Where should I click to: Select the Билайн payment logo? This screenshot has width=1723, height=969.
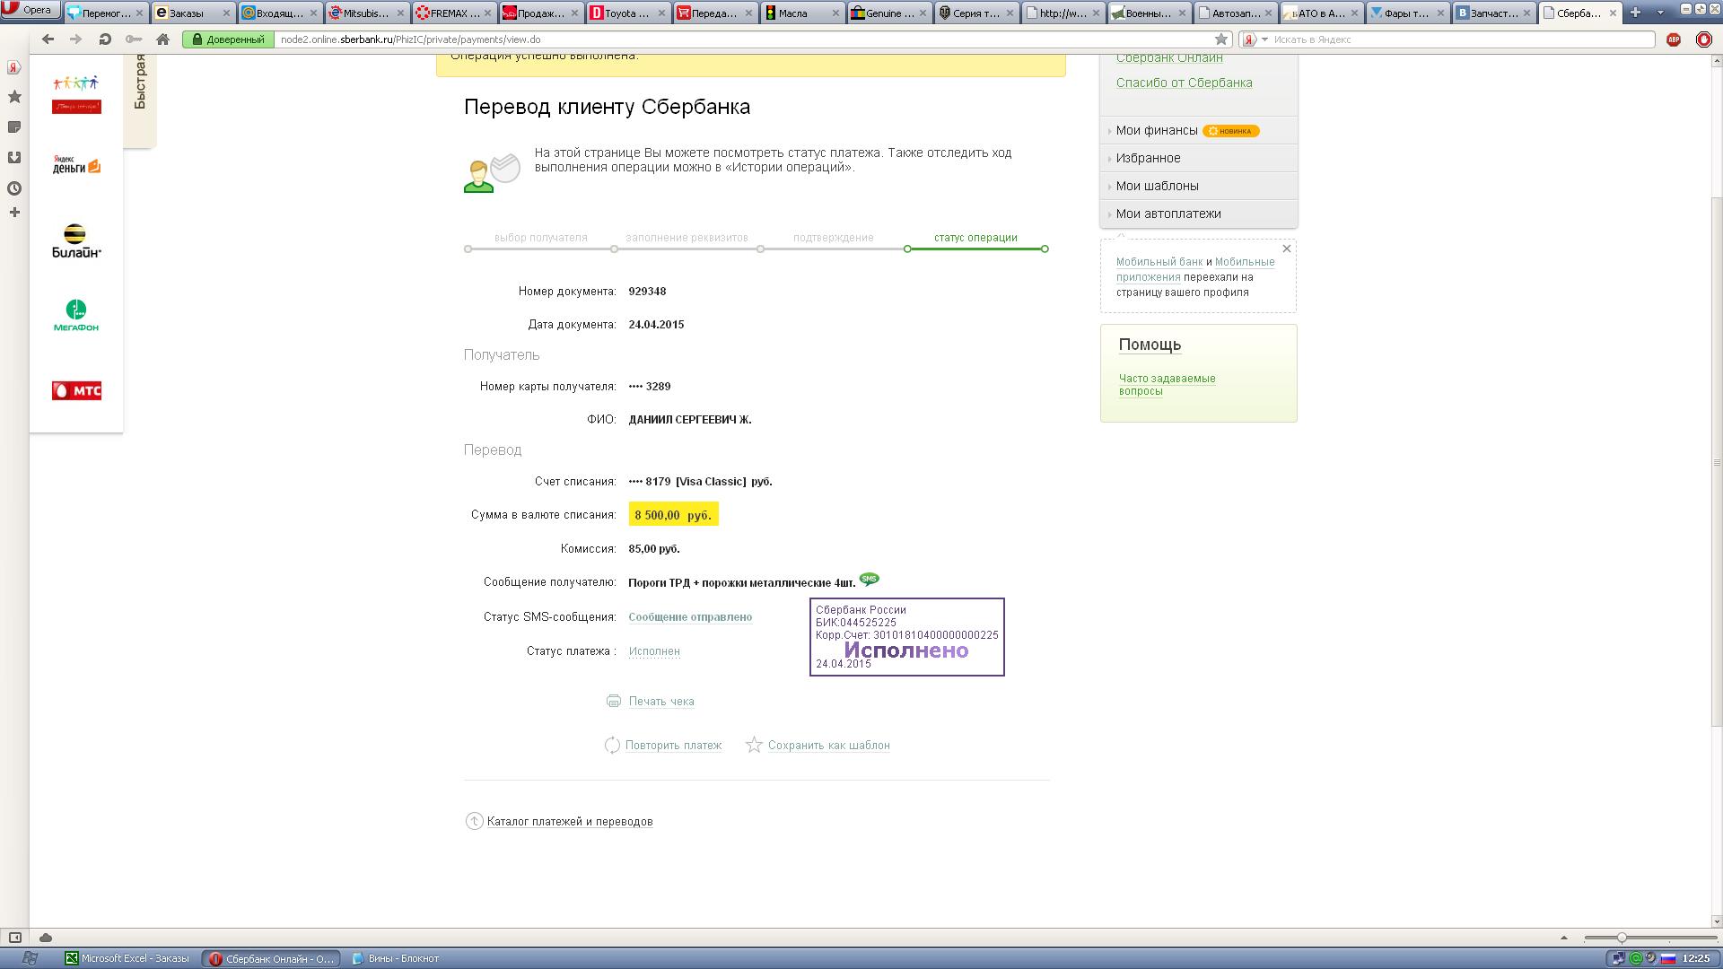point(76,240)
